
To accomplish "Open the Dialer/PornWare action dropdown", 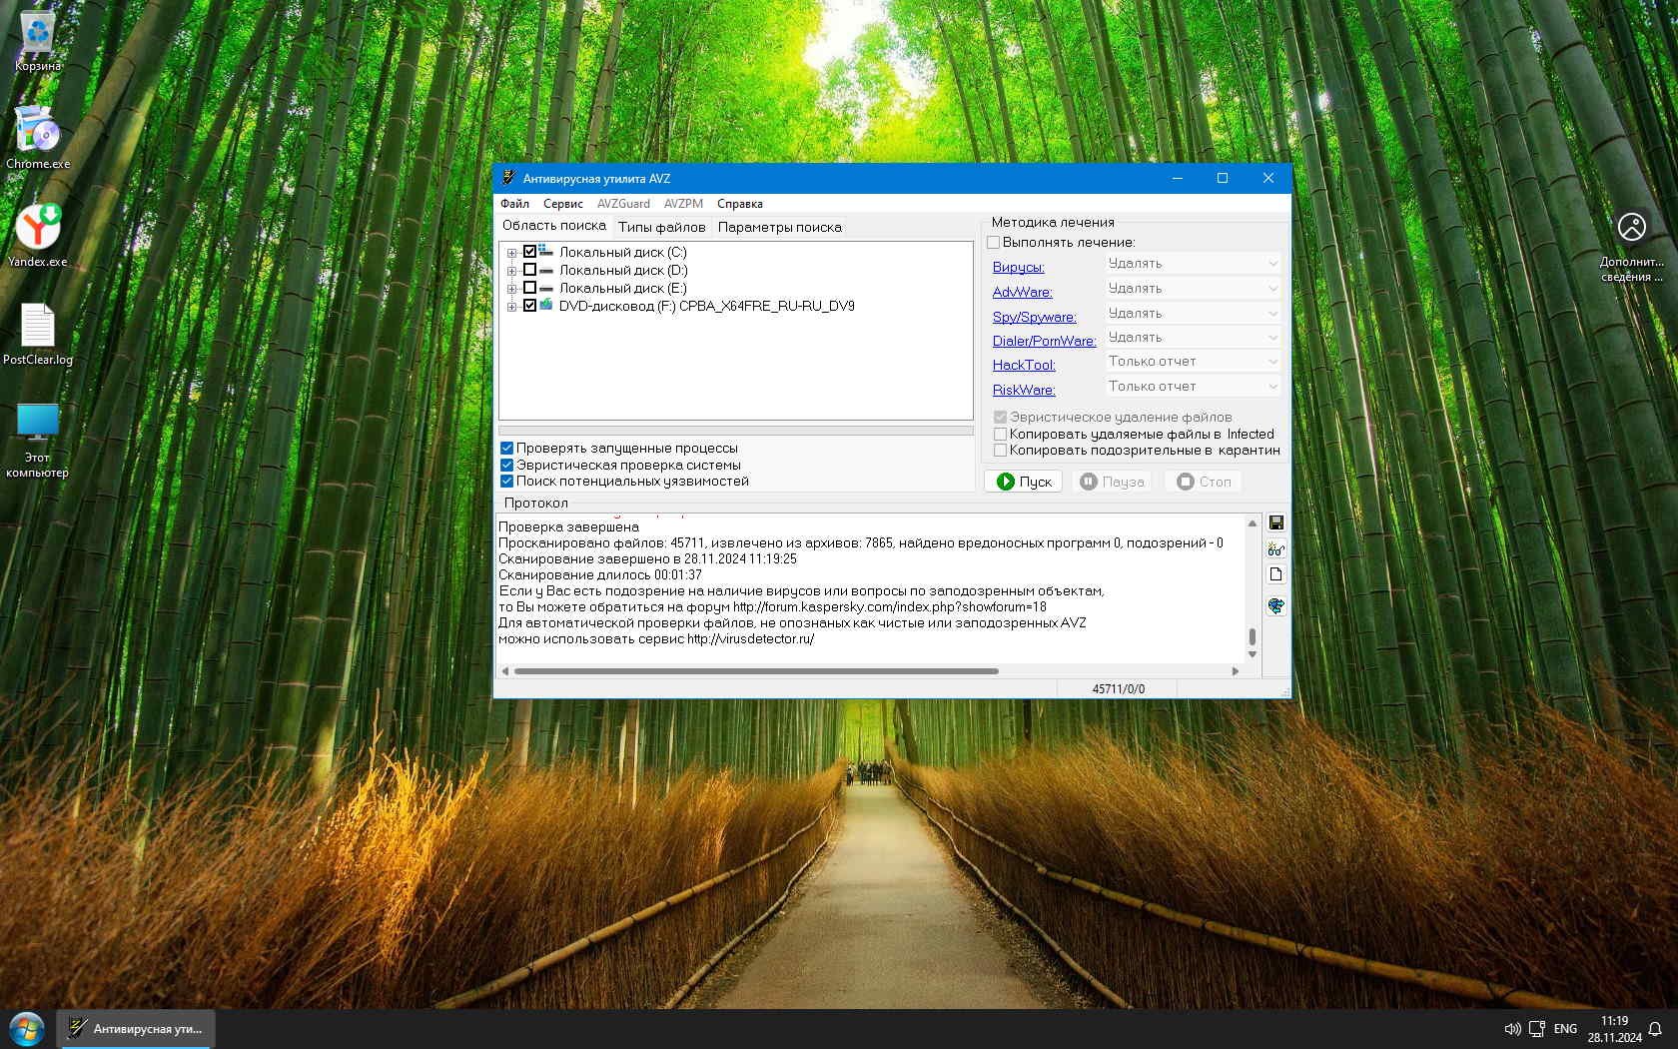I will 1193,338.
